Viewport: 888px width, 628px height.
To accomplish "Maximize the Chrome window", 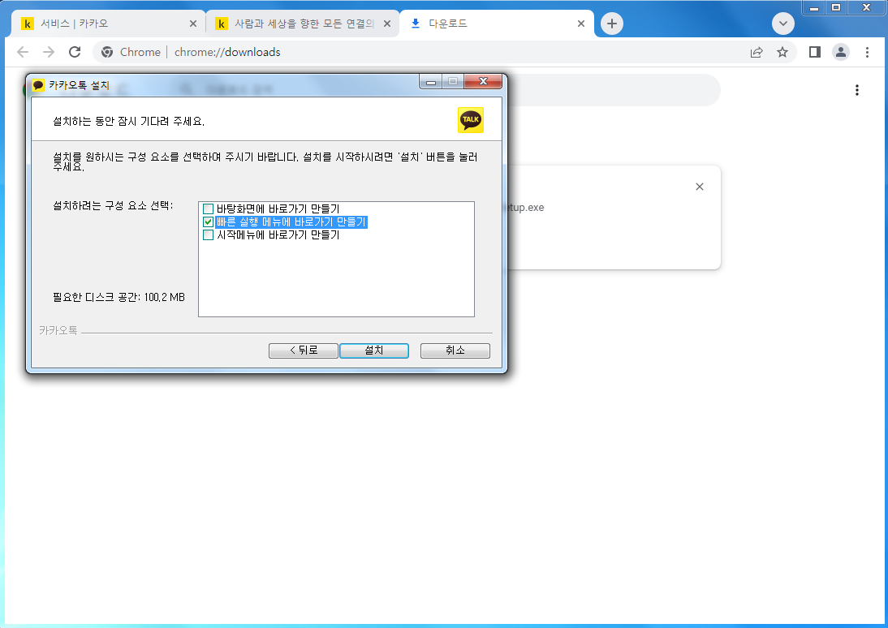I will click(836, 7).
